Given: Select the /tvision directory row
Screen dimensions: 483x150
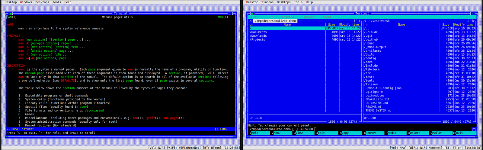Looking at the screenshot, I should click(419, 84).
